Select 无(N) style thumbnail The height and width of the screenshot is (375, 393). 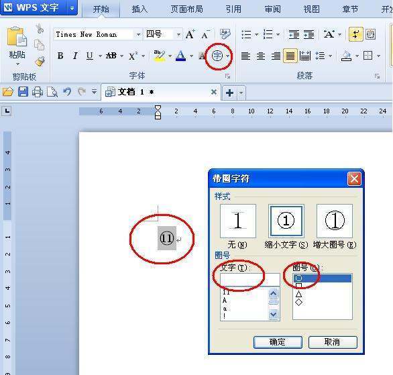coord(238,221)
